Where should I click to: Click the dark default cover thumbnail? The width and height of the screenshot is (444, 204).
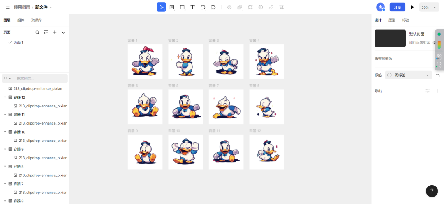pos(390,39)
